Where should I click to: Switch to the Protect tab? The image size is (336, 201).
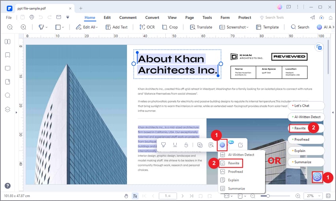[245, 17]
